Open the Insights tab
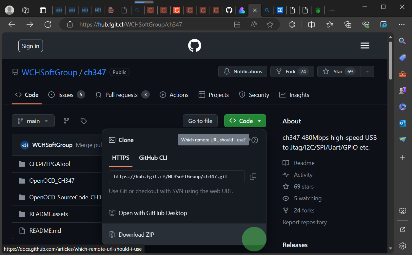Screen dimensions: 412x255 (294, 95)
